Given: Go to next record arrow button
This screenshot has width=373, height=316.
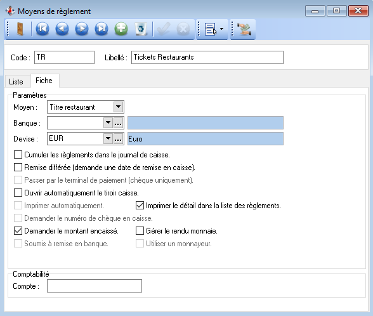Looking at the screenshot, I should [82, 29].
